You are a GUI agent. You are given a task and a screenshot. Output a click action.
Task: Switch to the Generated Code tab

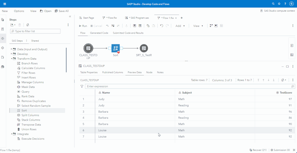coord(99,33)
